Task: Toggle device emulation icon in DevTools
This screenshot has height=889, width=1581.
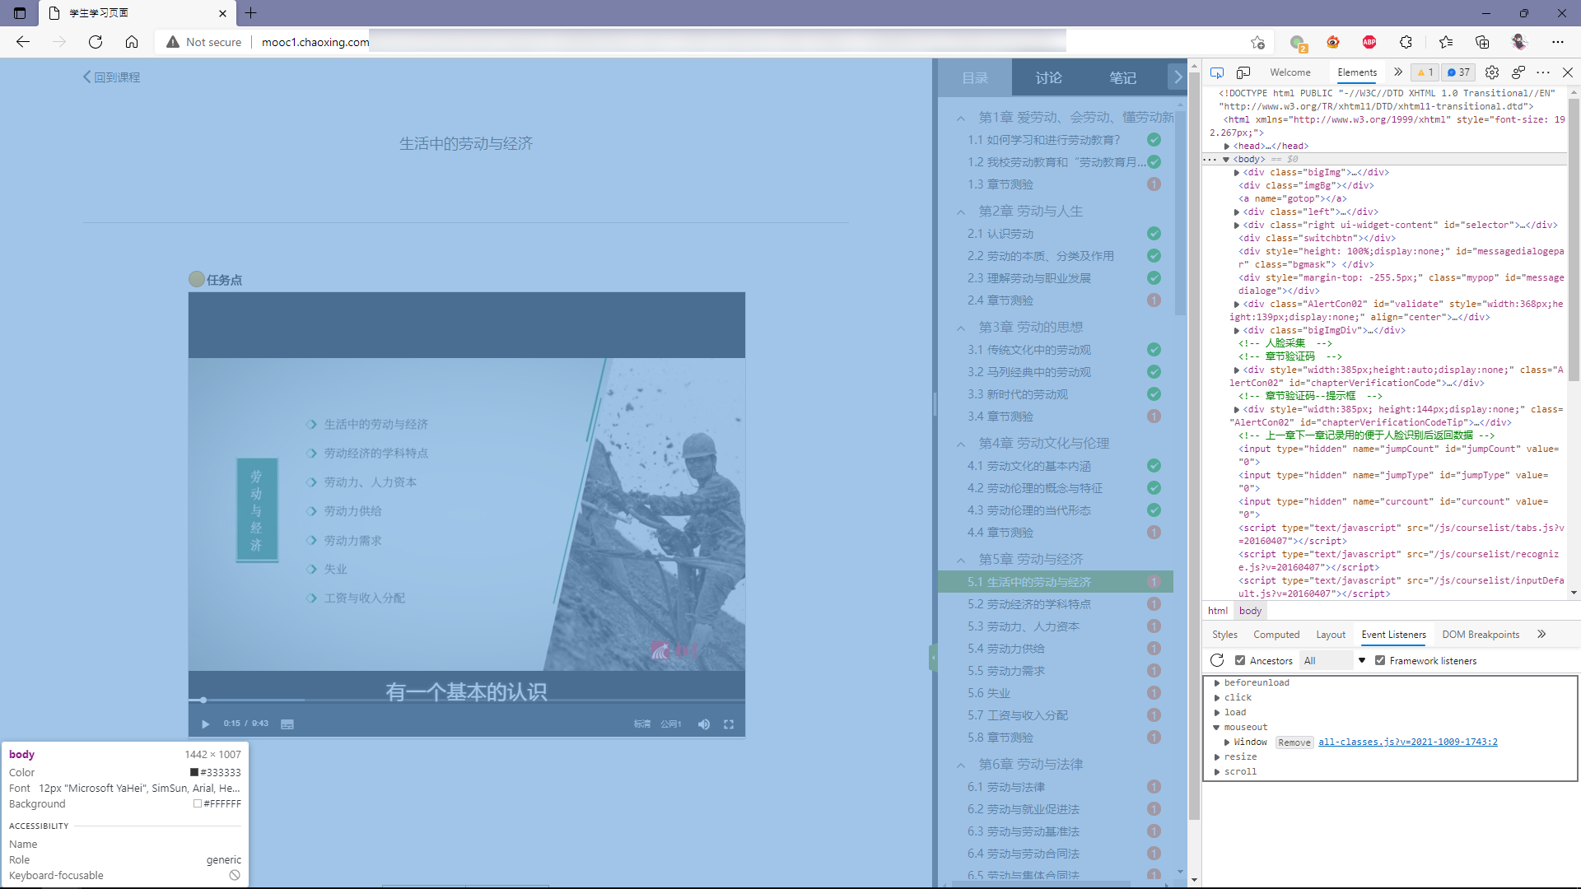Action: [x=1243, y=72]
